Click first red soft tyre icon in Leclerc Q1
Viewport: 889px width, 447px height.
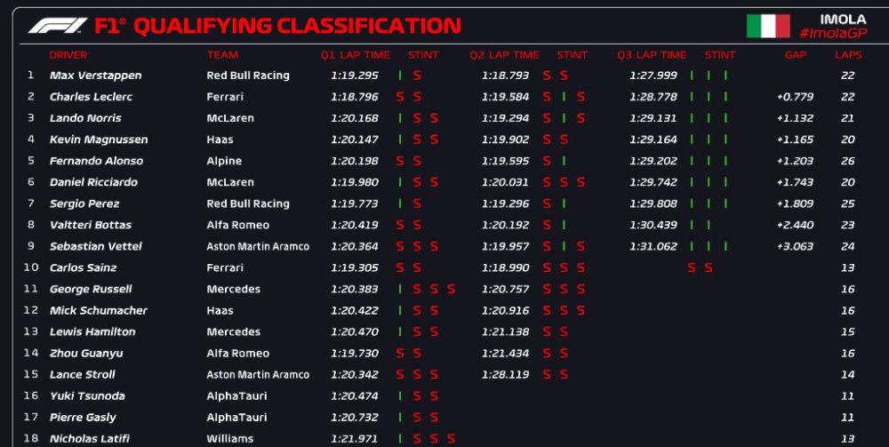(400, 97)
